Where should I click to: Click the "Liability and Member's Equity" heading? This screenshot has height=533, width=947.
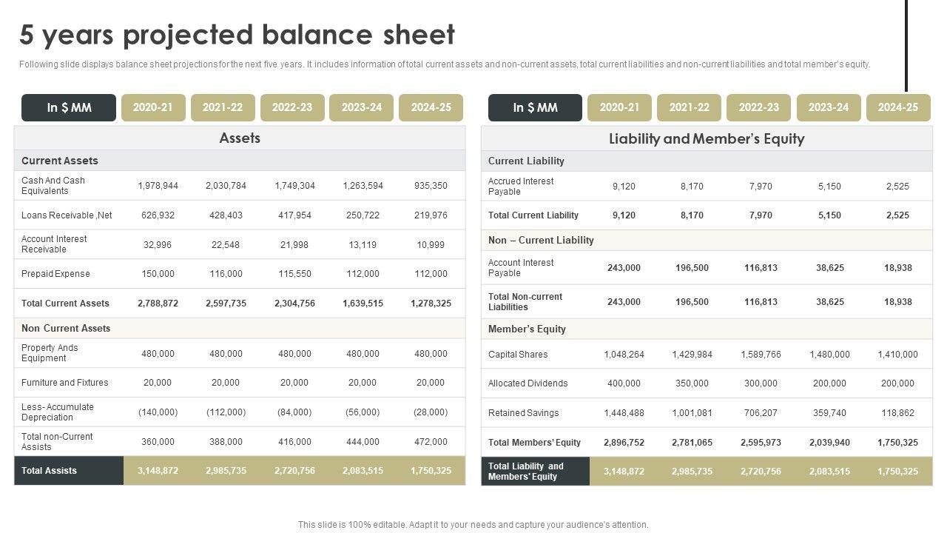click(x=707, y=138)
